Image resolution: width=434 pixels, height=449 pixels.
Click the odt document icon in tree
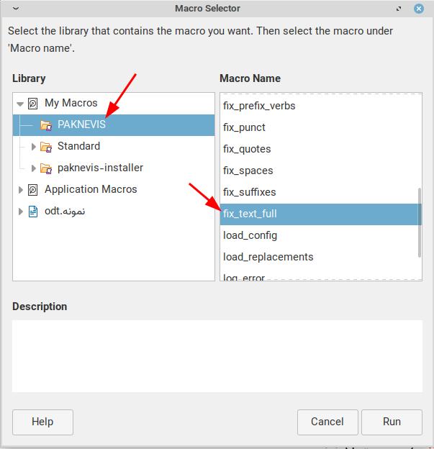32,212
